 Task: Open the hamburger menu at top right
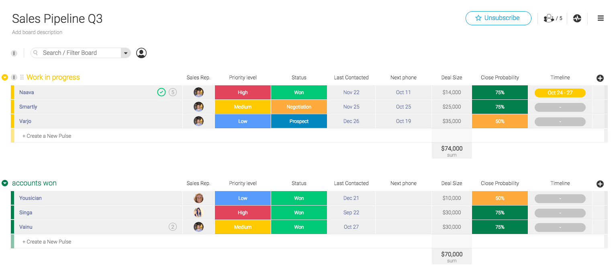601,18
